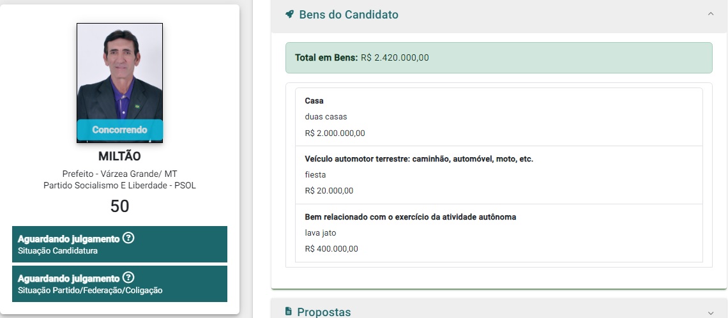Image resolution: width=728 pixels, height=318 pixels.
Task: Click the candidate number 50
Action: tap(119, 206)
